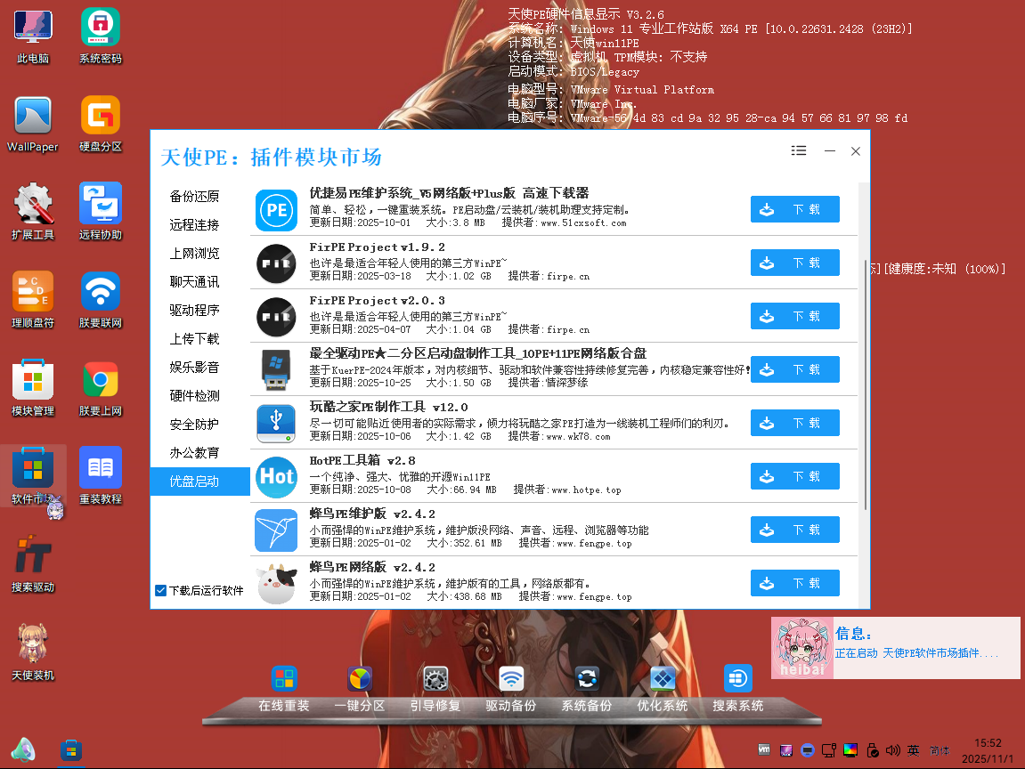Viewport: 1025px width, 769px height.
Task: Download 优捷易PE维护系统
Action: pos(794,209)
